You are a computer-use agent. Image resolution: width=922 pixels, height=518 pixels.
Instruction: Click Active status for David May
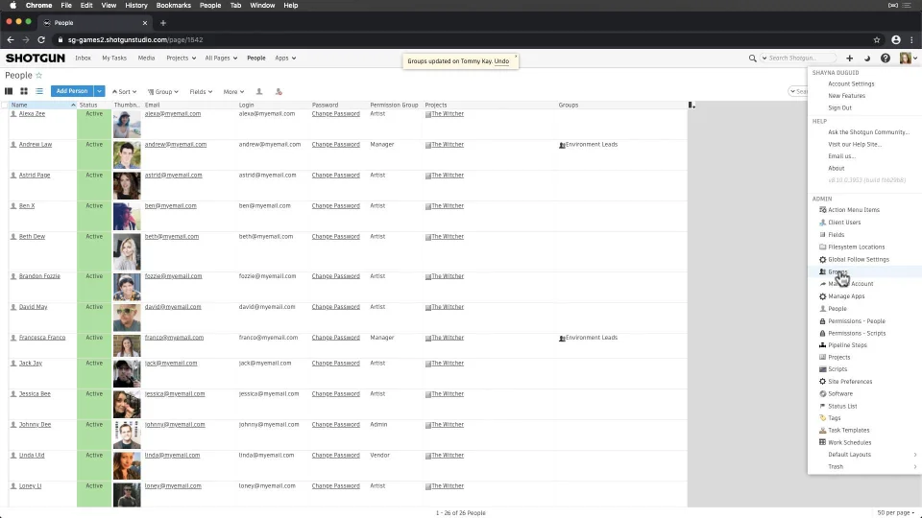coord(94,307)
